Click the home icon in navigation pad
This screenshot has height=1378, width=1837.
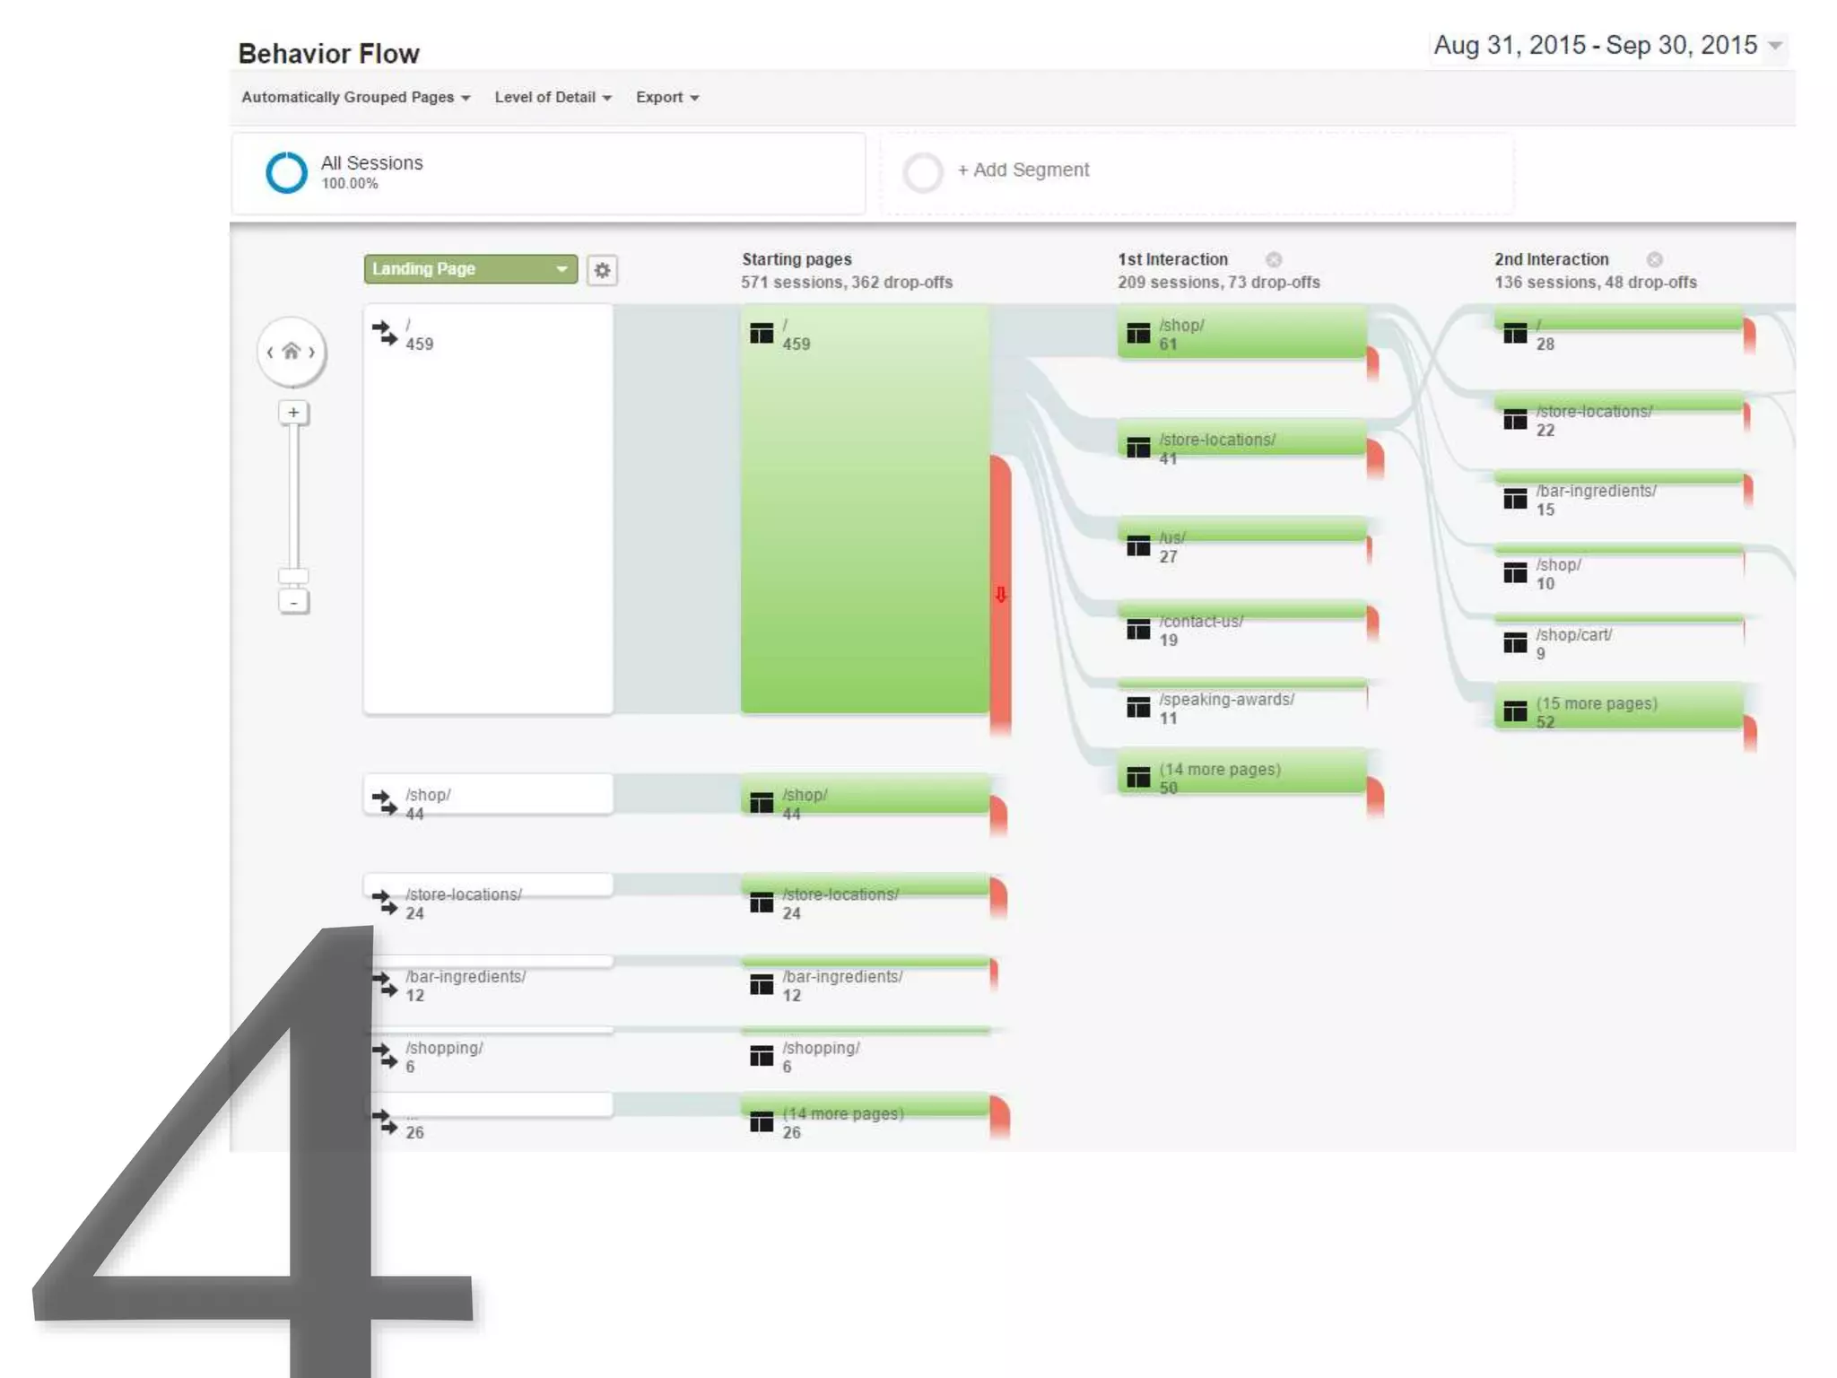point(291,352)
